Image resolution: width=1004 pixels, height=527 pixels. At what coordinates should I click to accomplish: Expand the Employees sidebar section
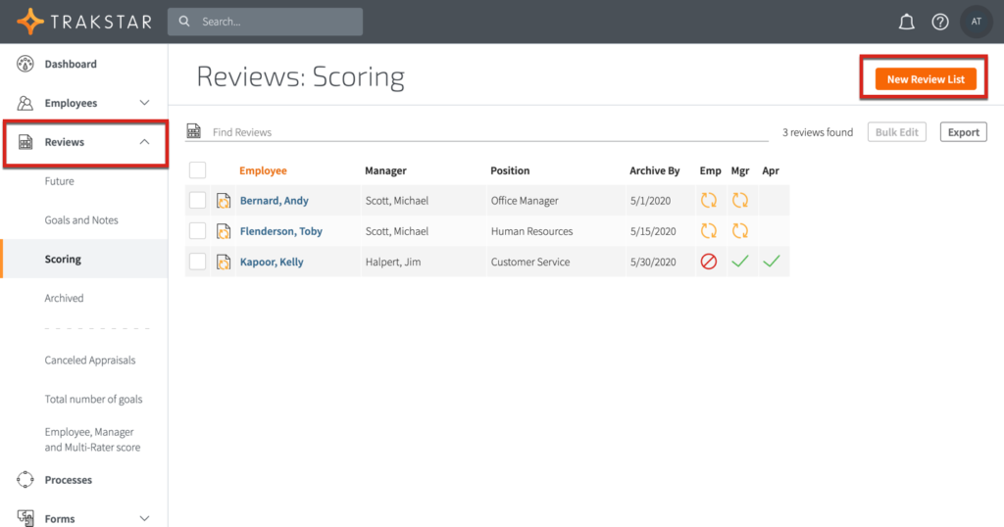(144, 103)
